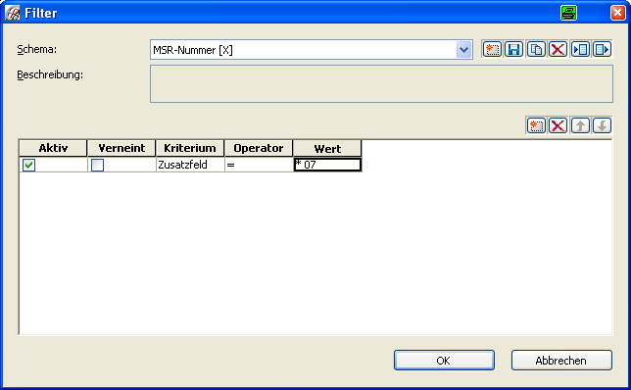Select the Zusatzfeld criterion cell
This screenshot has height=390, width=631.
click(x=190, y=165)
